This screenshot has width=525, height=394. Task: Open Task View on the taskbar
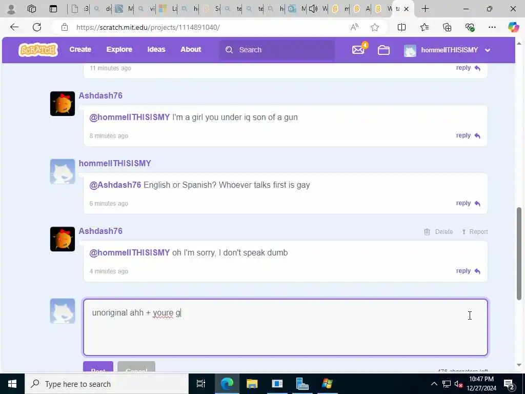(201, 384)
